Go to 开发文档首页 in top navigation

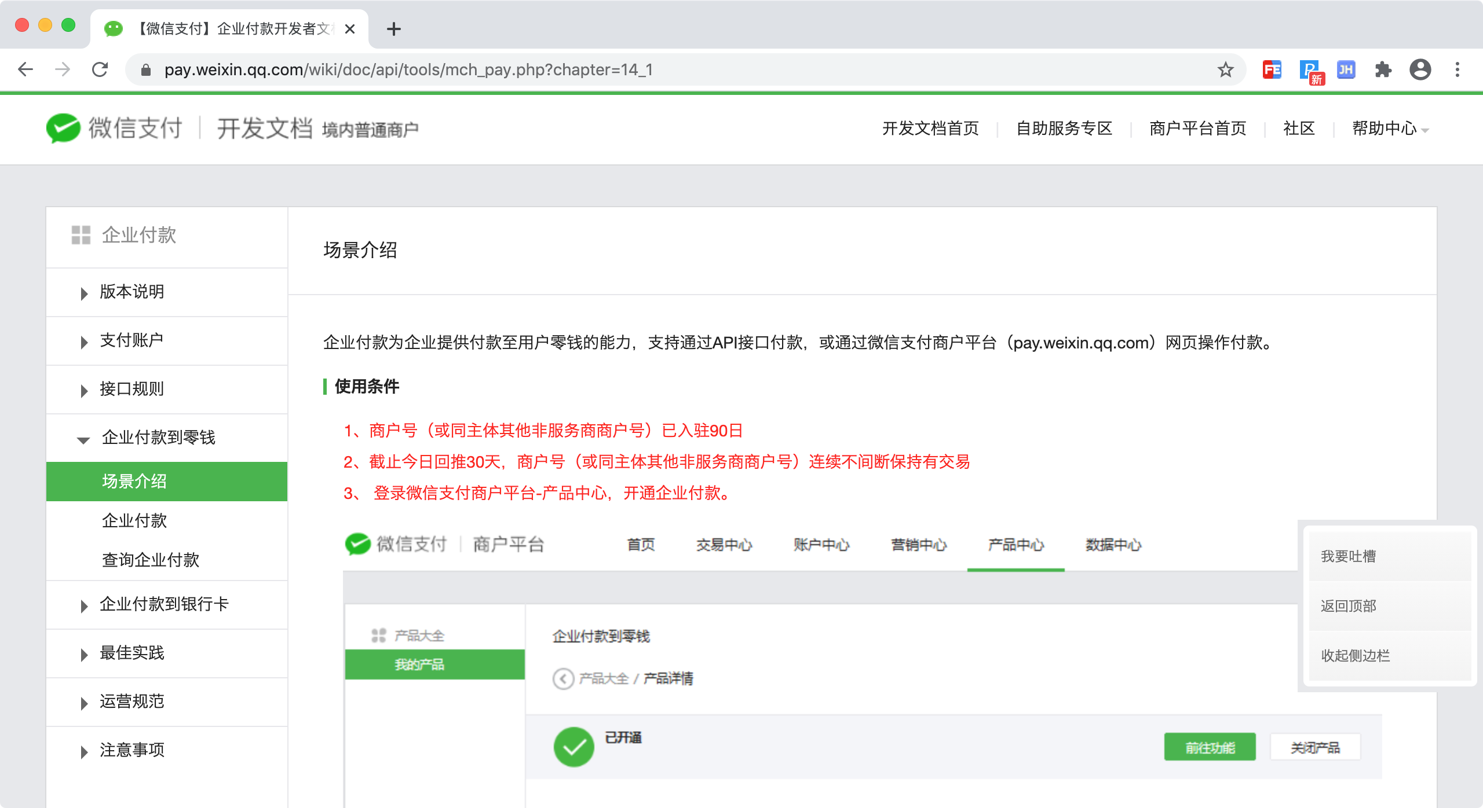930,128
